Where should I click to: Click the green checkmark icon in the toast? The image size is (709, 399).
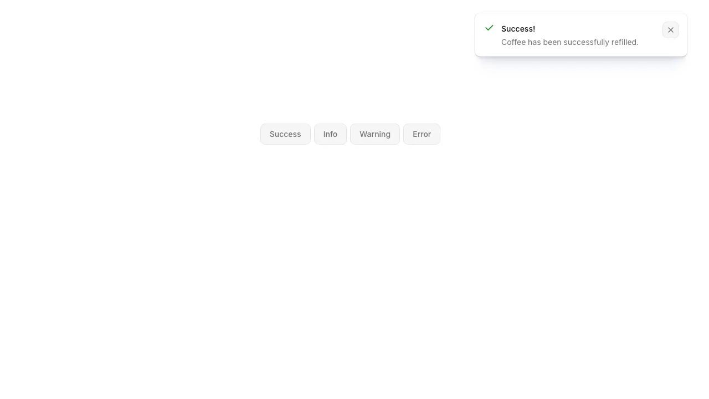tap(489, 28)
